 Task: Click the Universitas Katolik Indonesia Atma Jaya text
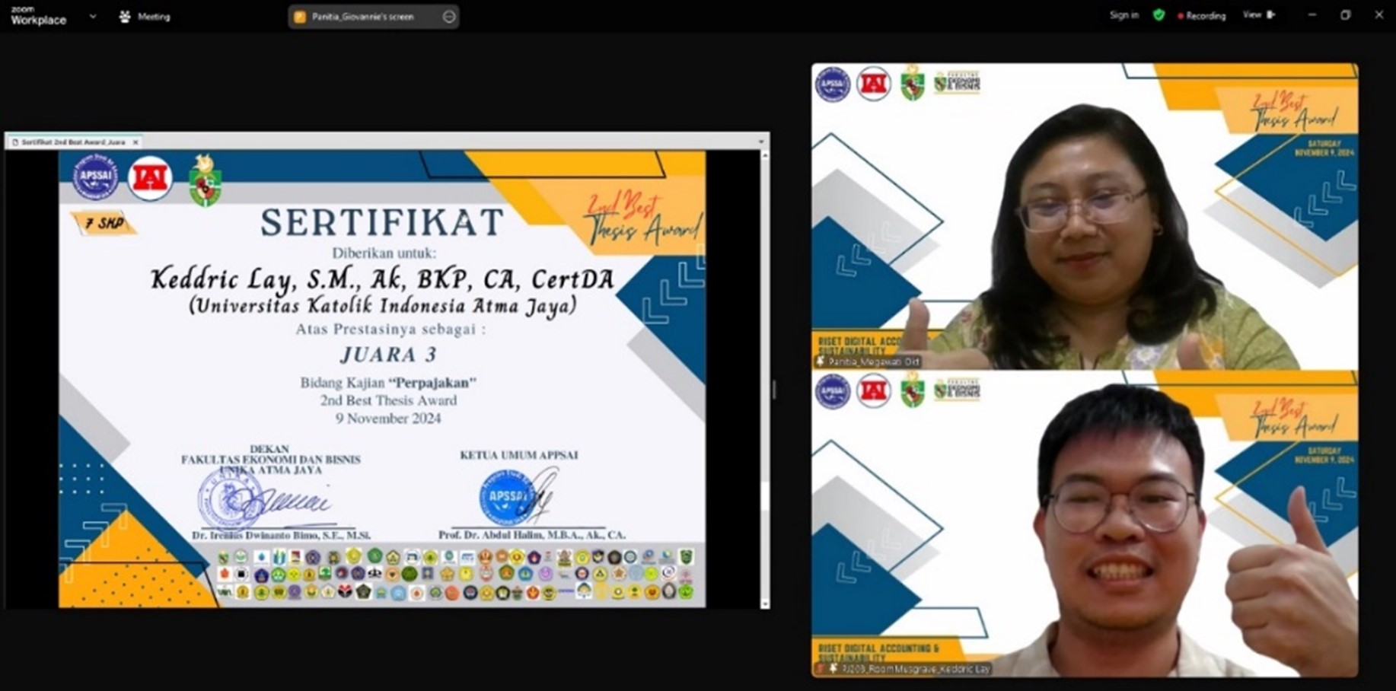(383, 306)
